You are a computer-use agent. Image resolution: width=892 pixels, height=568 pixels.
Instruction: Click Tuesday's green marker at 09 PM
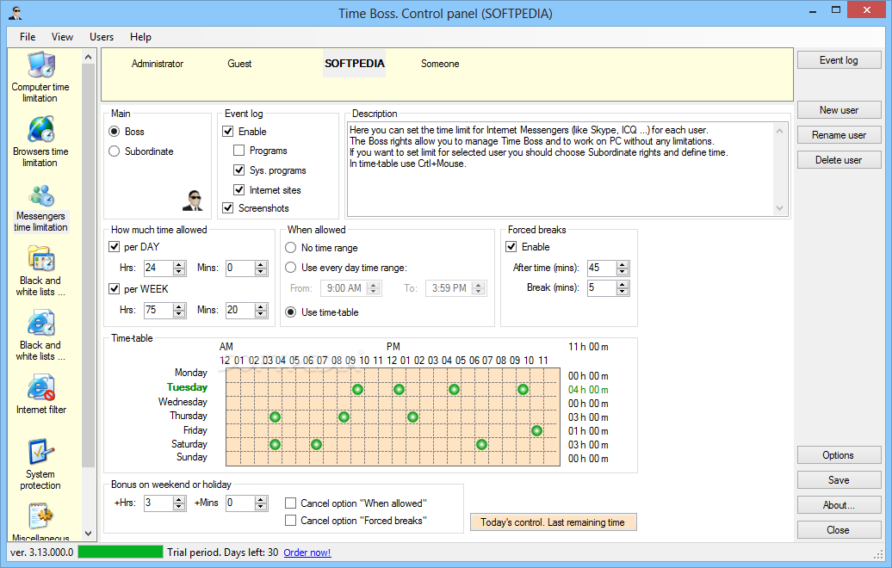click(x=523, y=390)
